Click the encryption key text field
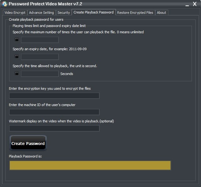This screenshot has width=201, height=187. [54, 96]
